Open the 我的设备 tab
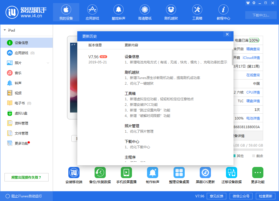This screenshot has height=201, width=279. (66, 12)
